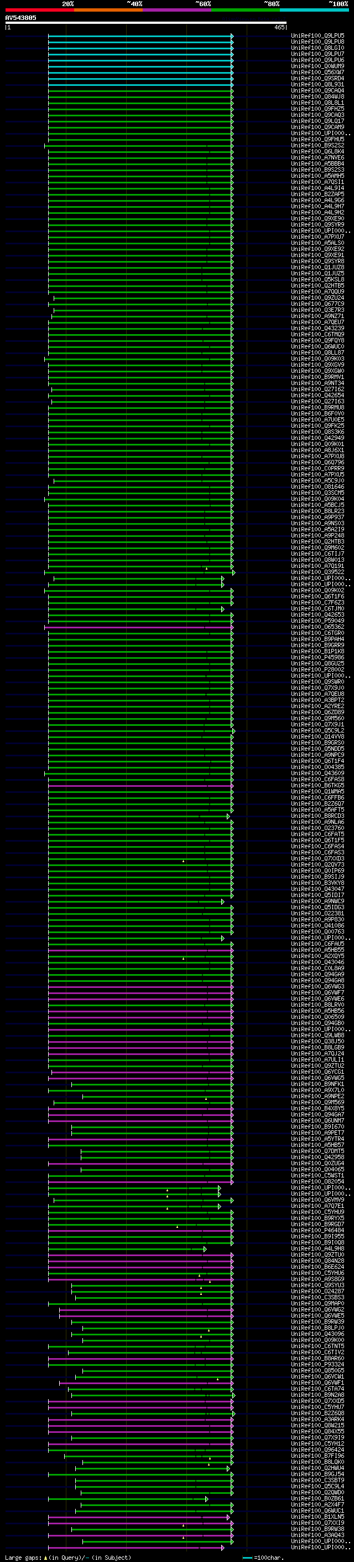The height and width of the screenshot is (1562, 354).
Task: Click the purple alignment bar for B6TKG5
Action: click(x=140, y=786)
